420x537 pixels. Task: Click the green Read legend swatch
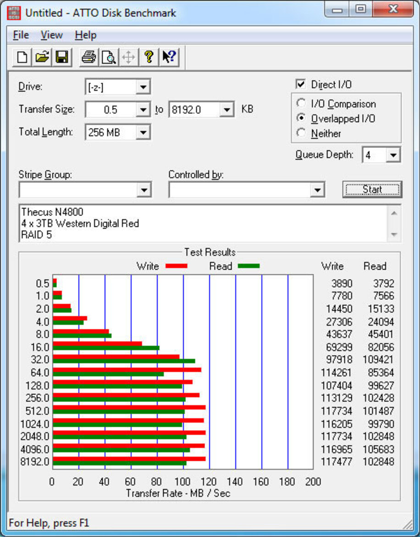pos(249,266)
